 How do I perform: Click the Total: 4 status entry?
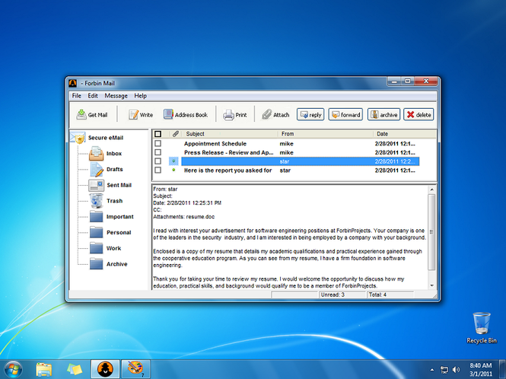(x=390, y=295)
